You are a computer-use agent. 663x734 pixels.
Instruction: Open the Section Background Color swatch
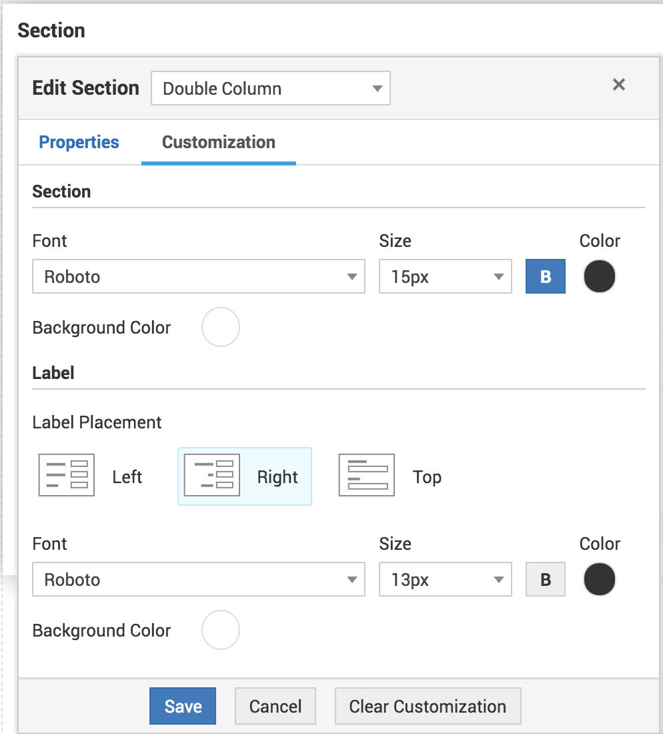221,327
